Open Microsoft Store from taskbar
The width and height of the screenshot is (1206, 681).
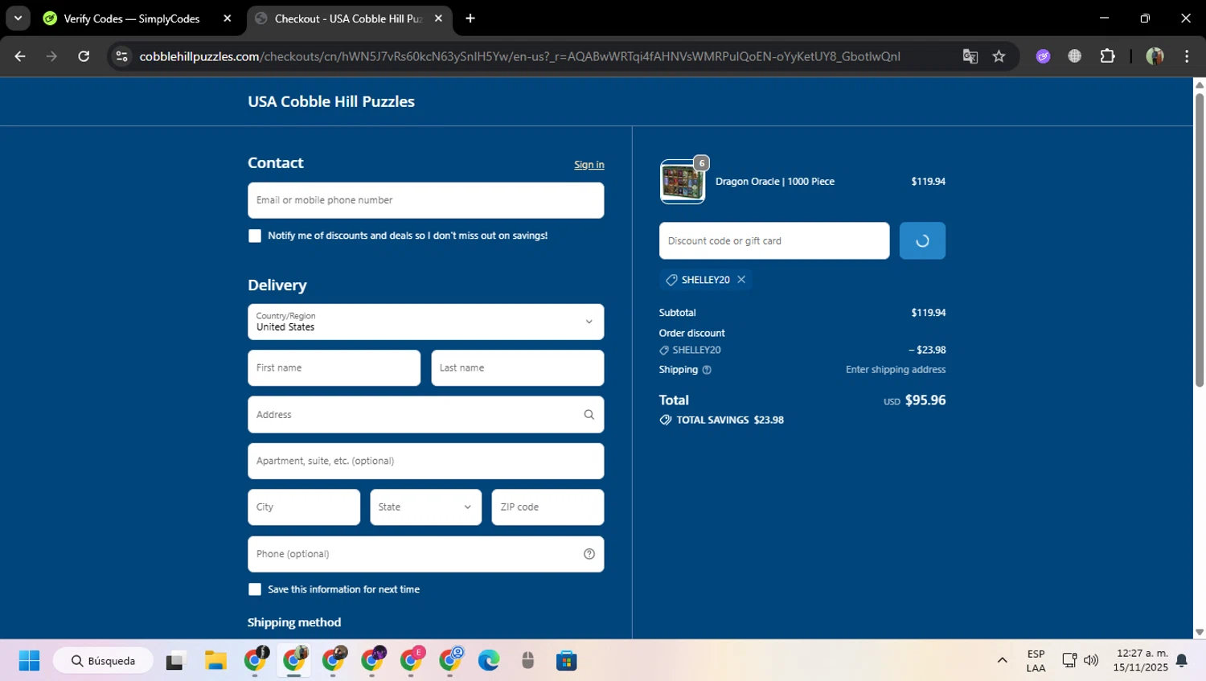(567, 661)
